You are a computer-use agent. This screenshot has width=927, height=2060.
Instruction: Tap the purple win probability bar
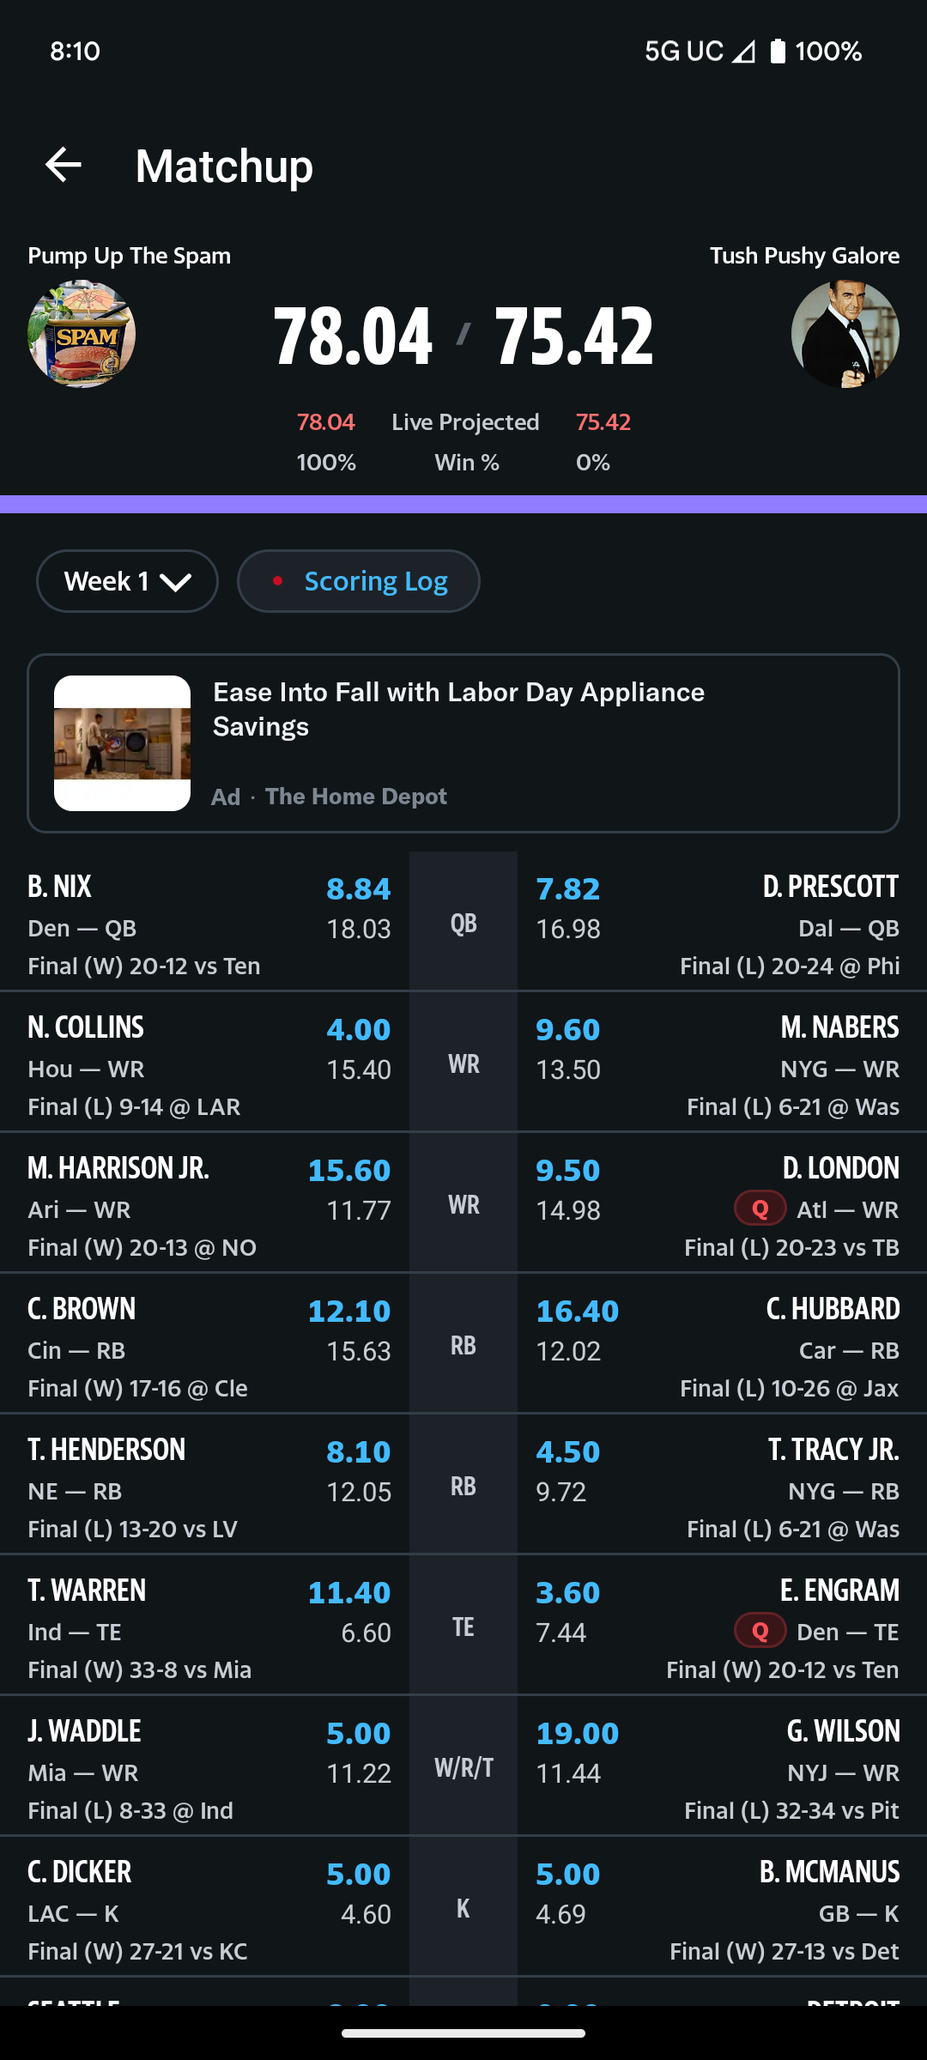(x=463, y=504)
